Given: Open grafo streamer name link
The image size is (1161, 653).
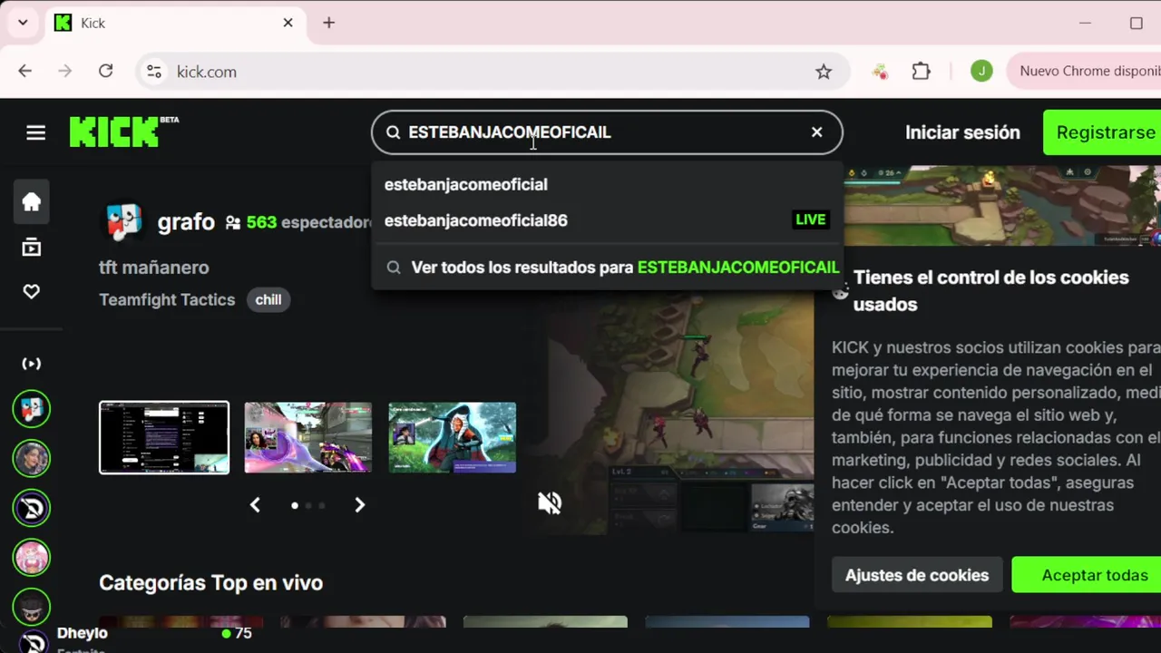Looking at the screenshot, I should point(186,222).
